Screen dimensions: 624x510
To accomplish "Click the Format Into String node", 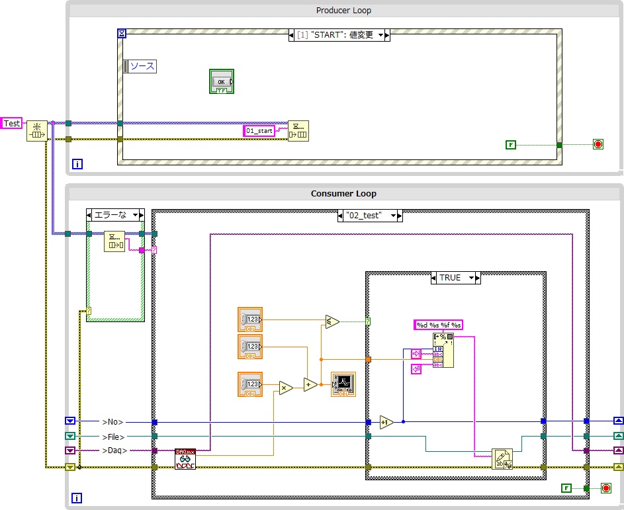I will [442, 351].
